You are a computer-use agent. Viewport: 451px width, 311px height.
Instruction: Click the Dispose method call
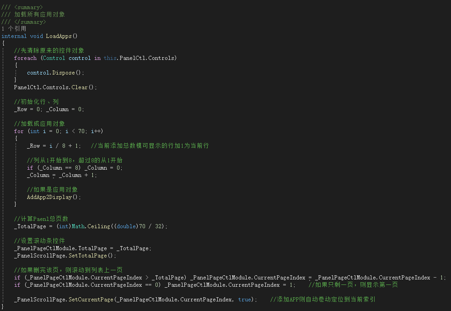63,73
